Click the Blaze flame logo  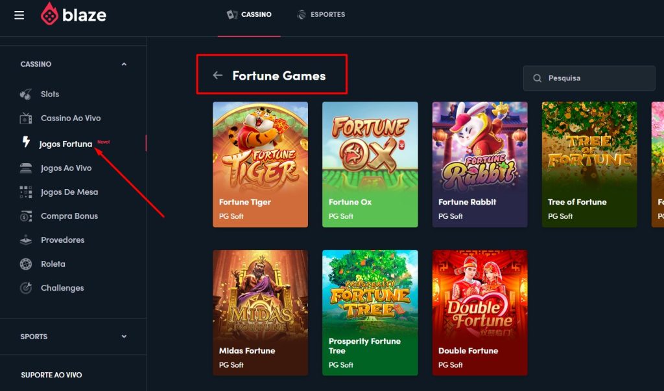(49, 14)
